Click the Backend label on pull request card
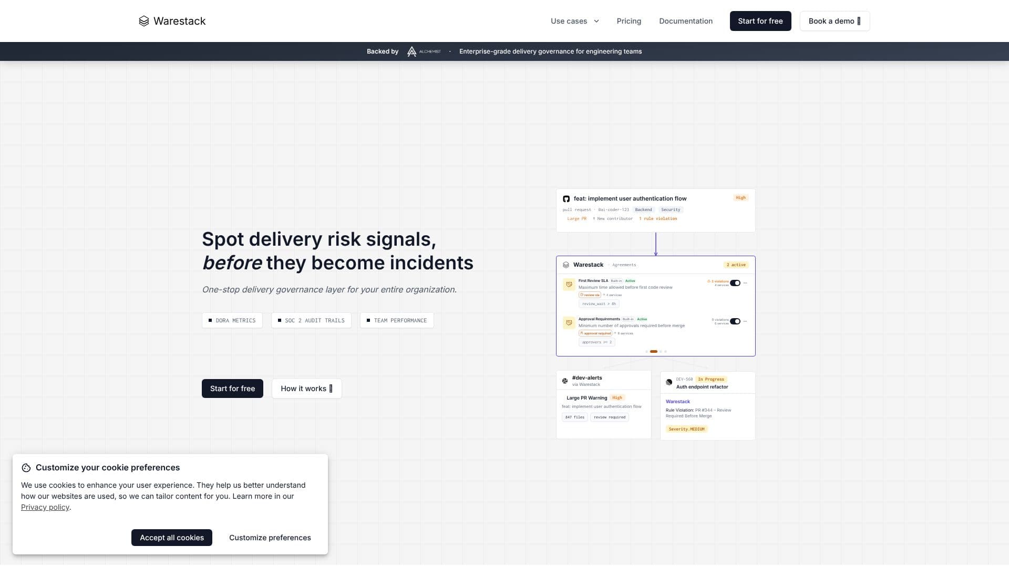The height and width of the screenshot is (567, 1009). click(x=643, y=210)
